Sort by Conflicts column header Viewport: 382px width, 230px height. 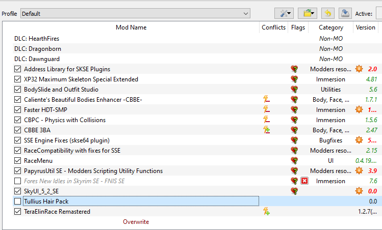273,27
